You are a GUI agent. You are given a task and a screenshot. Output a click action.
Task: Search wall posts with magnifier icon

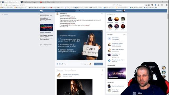(102, 70)
